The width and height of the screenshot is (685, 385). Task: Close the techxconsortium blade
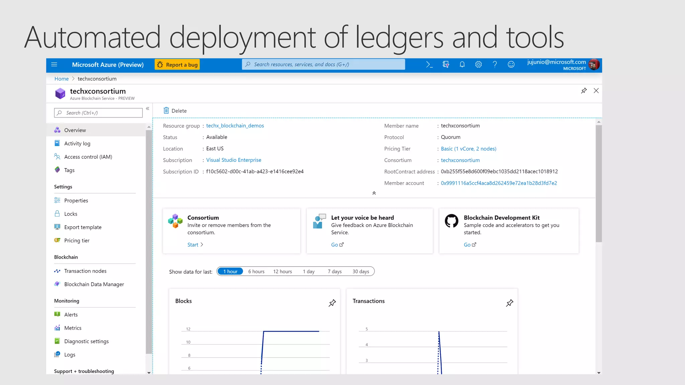(596, 91)
